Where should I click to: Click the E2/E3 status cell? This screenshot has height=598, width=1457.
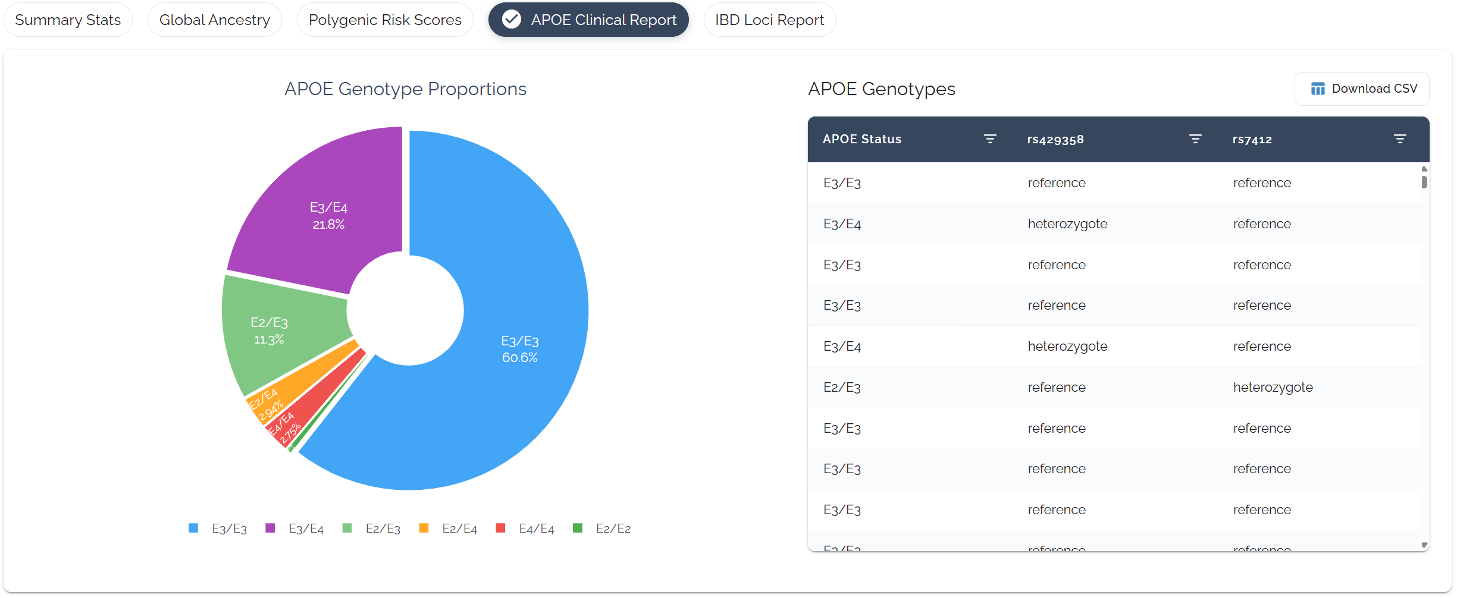[x=842, y=388]
